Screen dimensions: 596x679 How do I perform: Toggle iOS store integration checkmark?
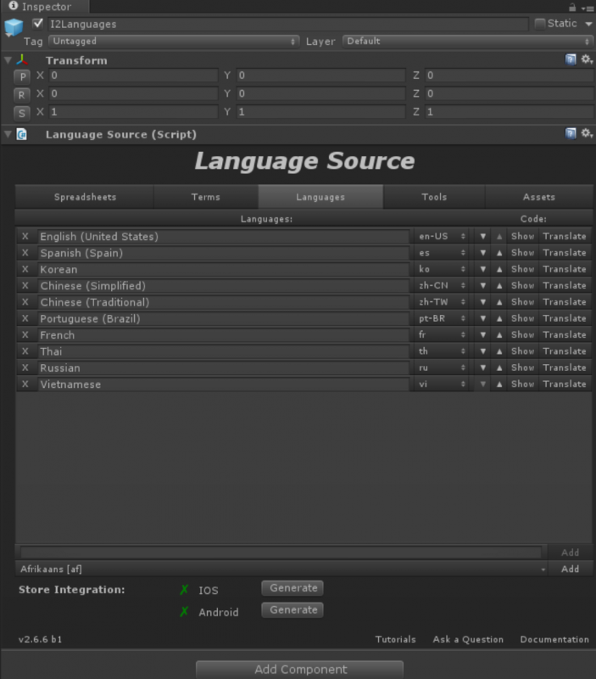click(x=184, y=590)
